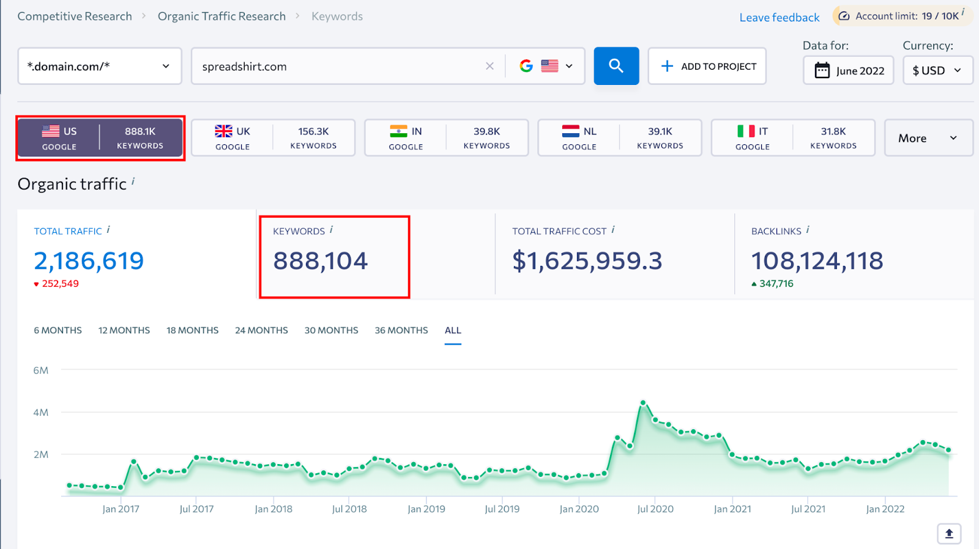The width and height of the screenshot is (979, 549).
Task: Clear the spreadshirt.com search field
Action: point(489,66)
